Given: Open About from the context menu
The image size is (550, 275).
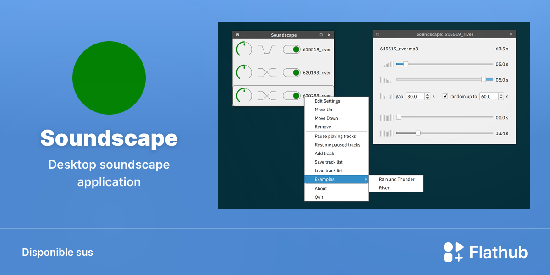Looking at the screenshot, I should coord(336,188).
